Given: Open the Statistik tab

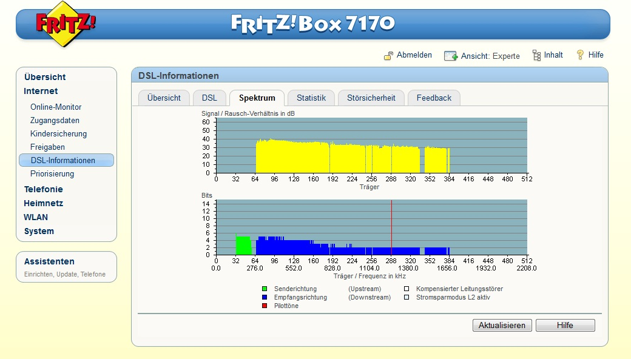Looking at the screenshot, I should click(311, 98).
